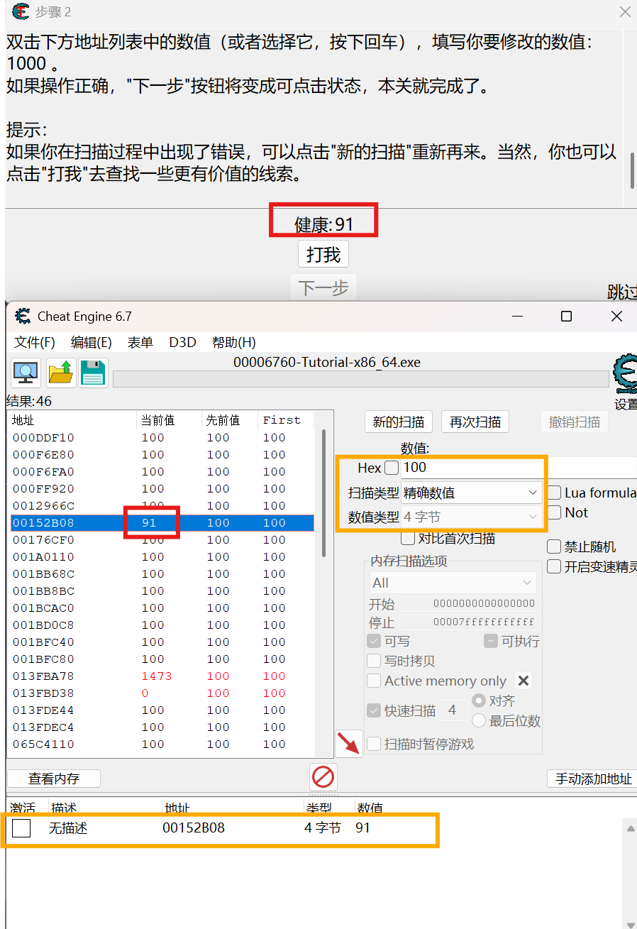Viewport: 637px width, 929px height.
Task: Click 手动添加地址 button
Action: (594, 779)
